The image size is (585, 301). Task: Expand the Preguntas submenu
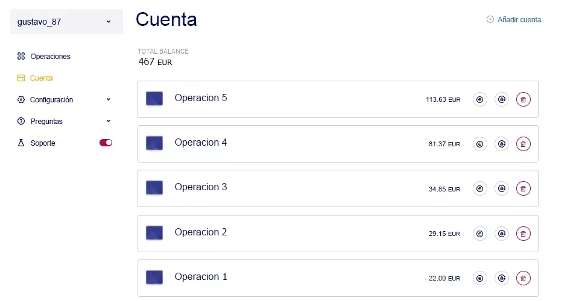tap(109, 122)
